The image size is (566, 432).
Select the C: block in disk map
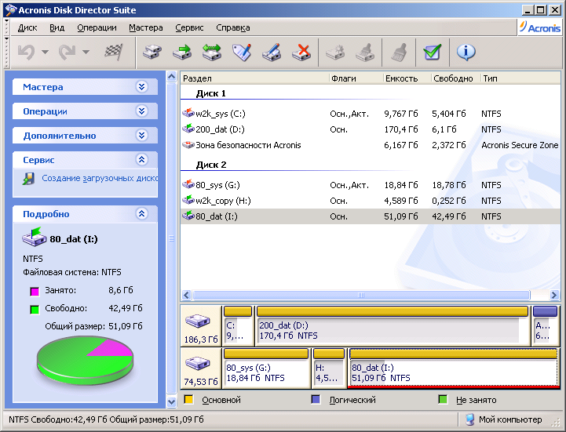(x=238, y=326)
